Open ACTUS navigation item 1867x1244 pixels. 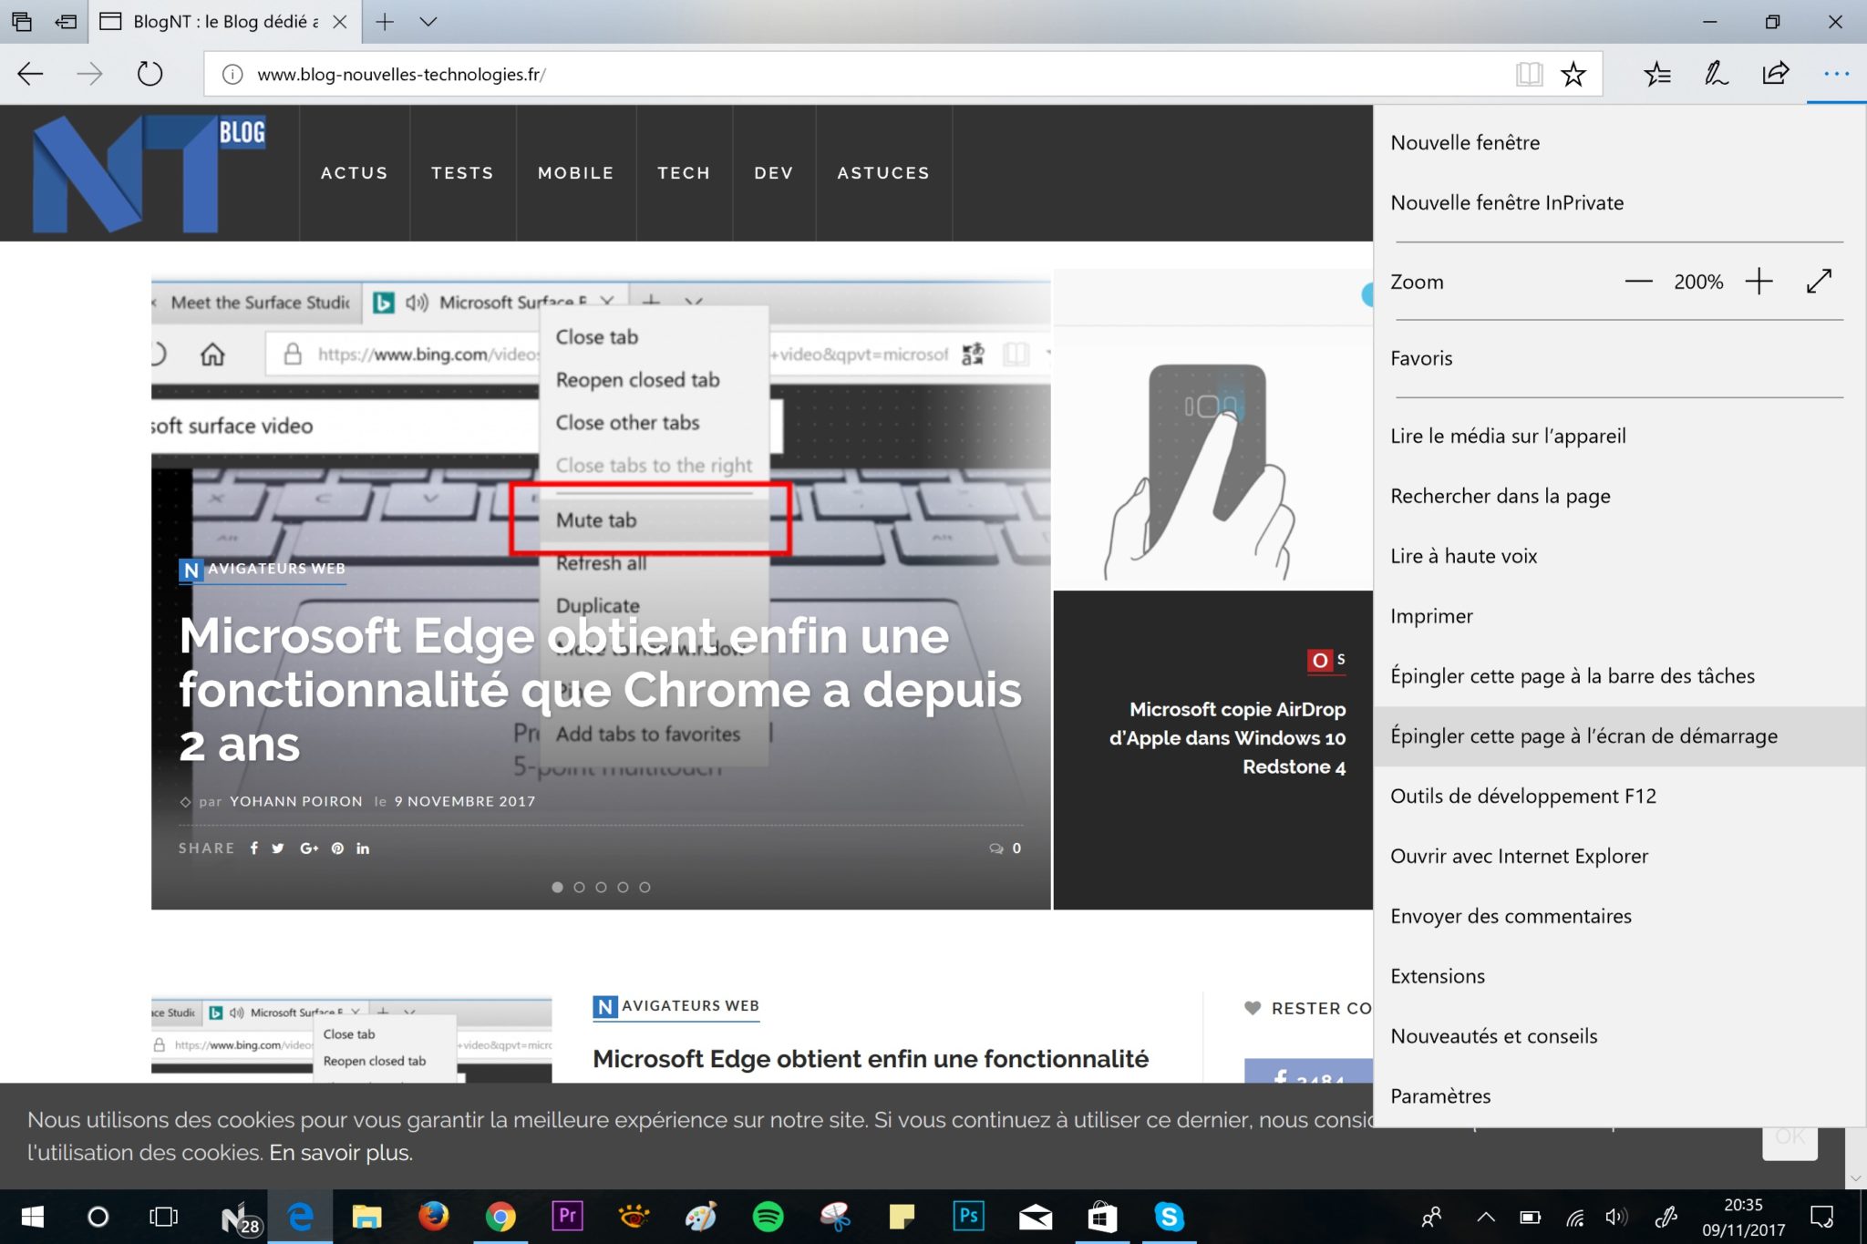[355, 173]
